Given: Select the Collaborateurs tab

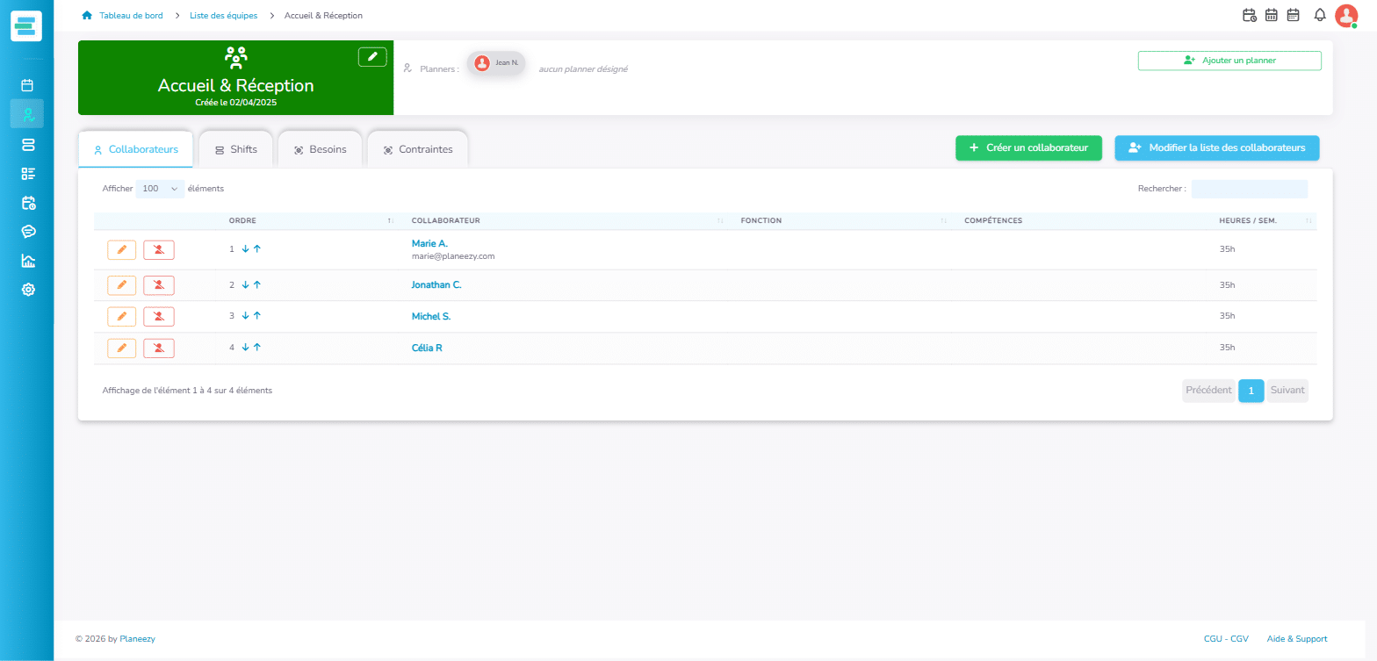Looking at the screenshot, I should [135, 149].
